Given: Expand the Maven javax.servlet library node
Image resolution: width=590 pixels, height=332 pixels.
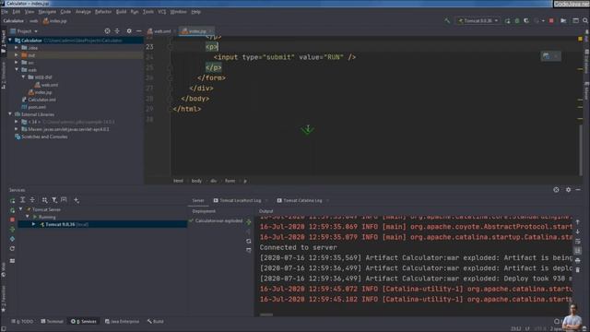Looking at the screenshot, I should coord(17,129).
